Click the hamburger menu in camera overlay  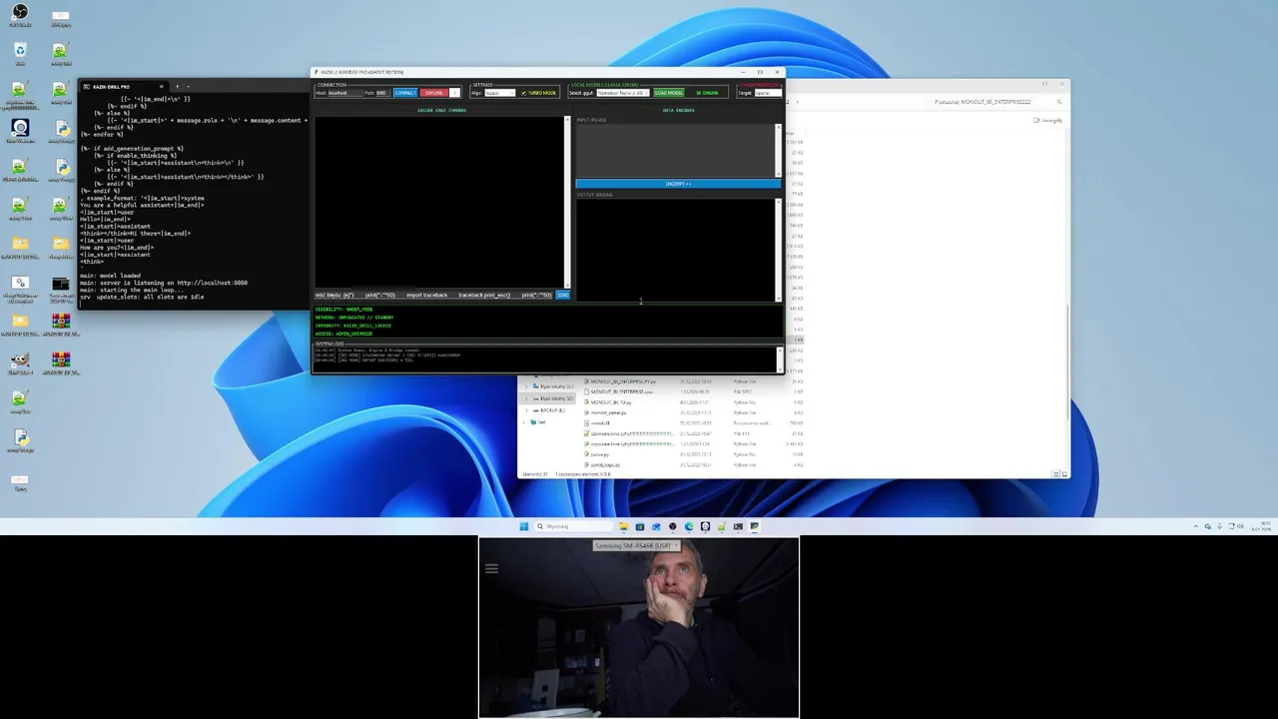click(491, 568)
